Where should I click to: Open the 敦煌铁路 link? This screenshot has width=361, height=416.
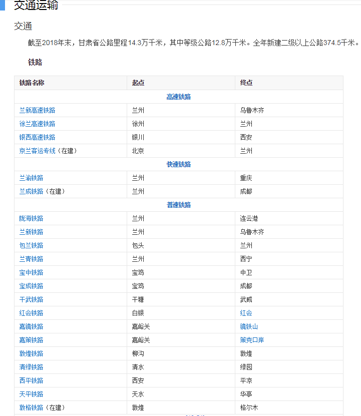tap(31, 354)
